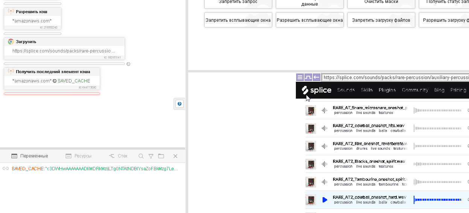Click the Splice logo
This screenshot has height=213, width=469.
[317, 90]
